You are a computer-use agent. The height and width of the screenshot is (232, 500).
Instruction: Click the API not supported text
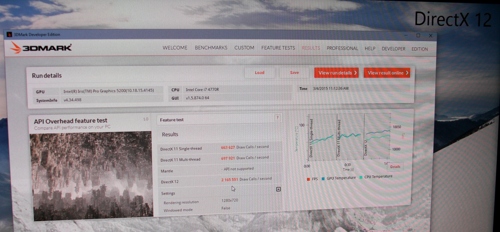(x=239, y=169)
